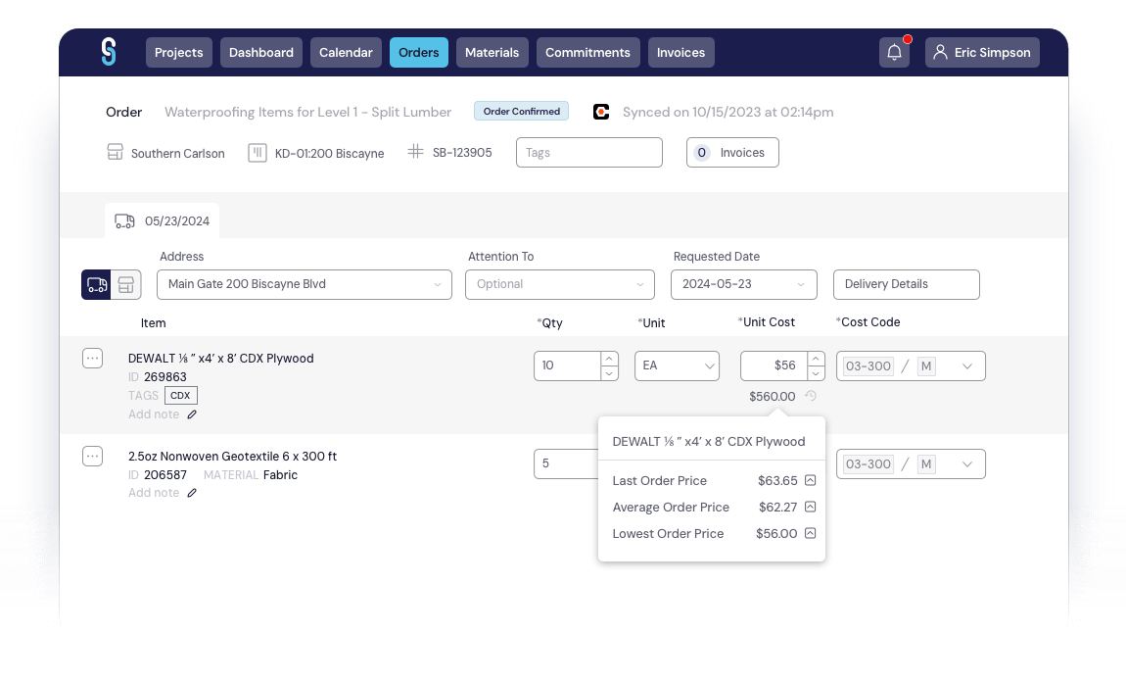Viewport: 1126px width, 681px height.
Task: Click inside the Tags input field
Action: pyautogui.click(x=588, y=152)
